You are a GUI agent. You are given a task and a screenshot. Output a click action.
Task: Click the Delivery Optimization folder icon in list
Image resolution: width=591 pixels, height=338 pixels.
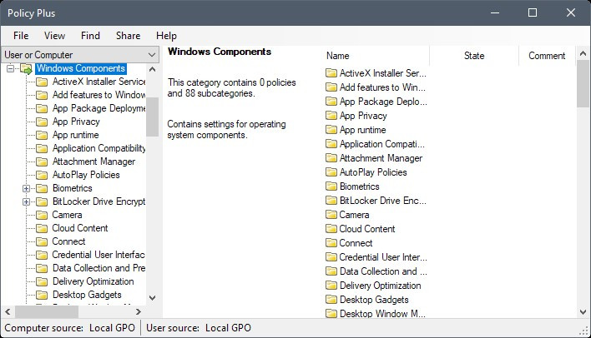click(x=331, y=286)
